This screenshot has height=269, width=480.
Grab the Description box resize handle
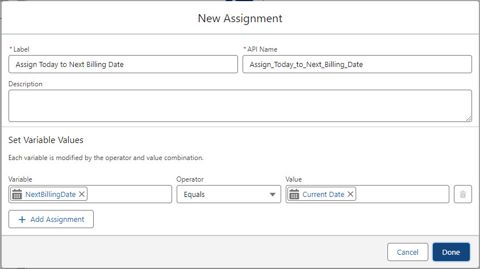coord(469,119)
